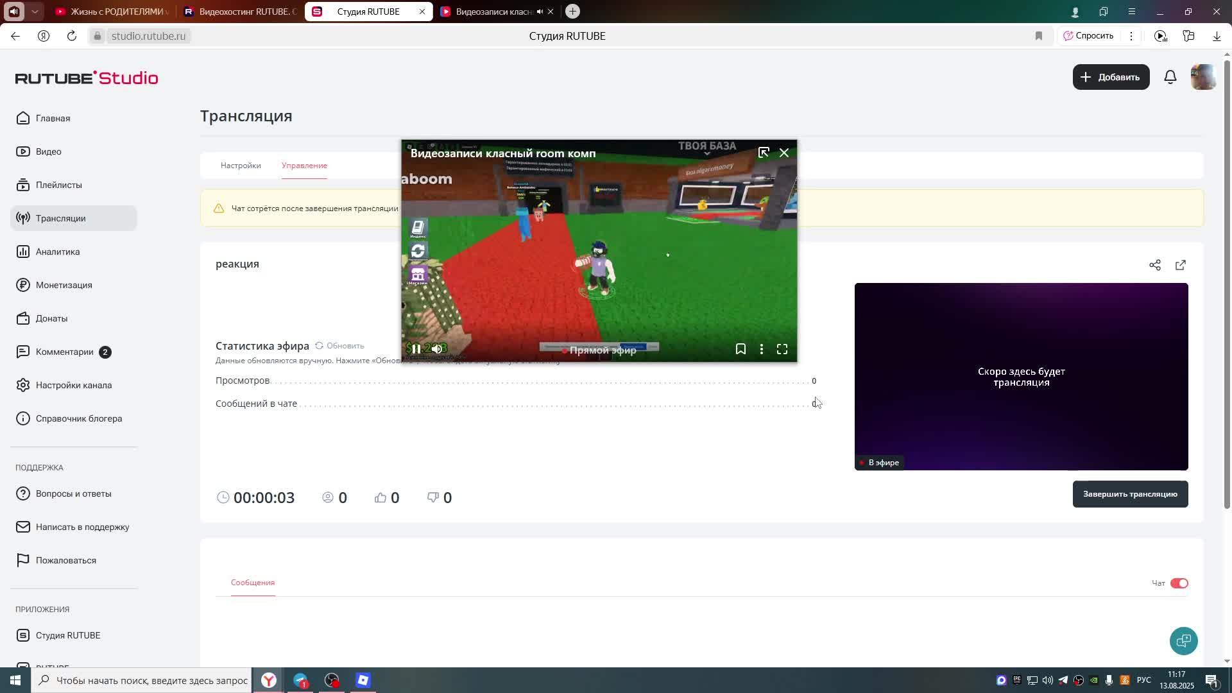The width and height of the screenshot is (1232, 693).
Task: Bookmark the floating video
Action: click(740, 349)
